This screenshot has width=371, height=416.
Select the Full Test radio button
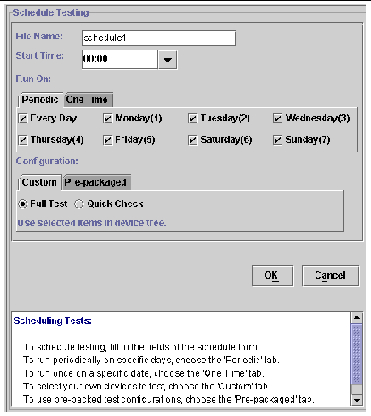(22, 204)
